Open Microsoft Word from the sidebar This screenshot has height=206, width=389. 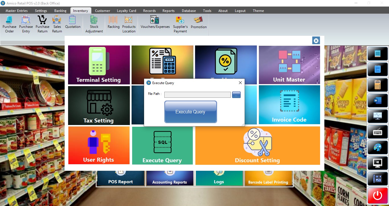click(378, 100)
